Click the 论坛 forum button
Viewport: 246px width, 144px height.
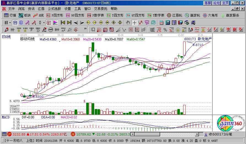point(217,3)
